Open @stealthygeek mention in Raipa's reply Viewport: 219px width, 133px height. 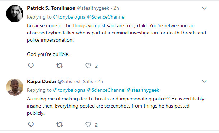(143, 90)
